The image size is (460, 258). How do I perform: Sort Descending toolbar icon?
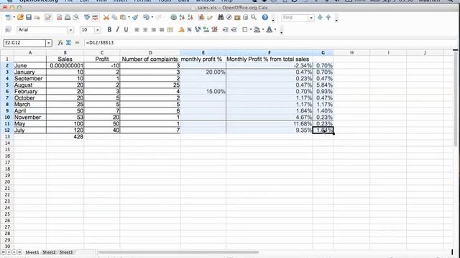pyautogui.click(x=190, y=17)
